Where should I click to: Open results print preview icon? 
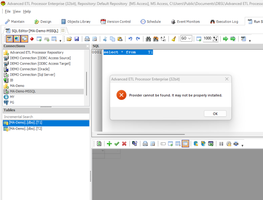153,144
